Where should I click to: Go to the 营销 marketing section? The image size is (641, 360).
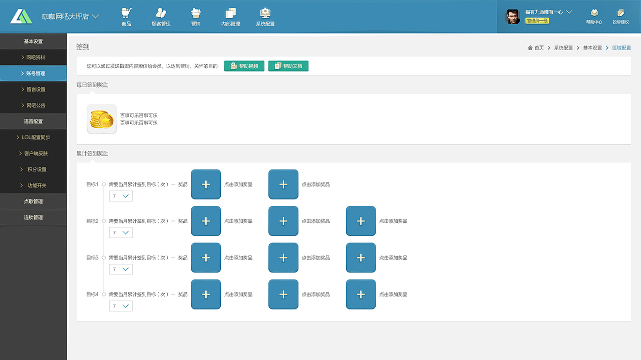click(196, 17)
